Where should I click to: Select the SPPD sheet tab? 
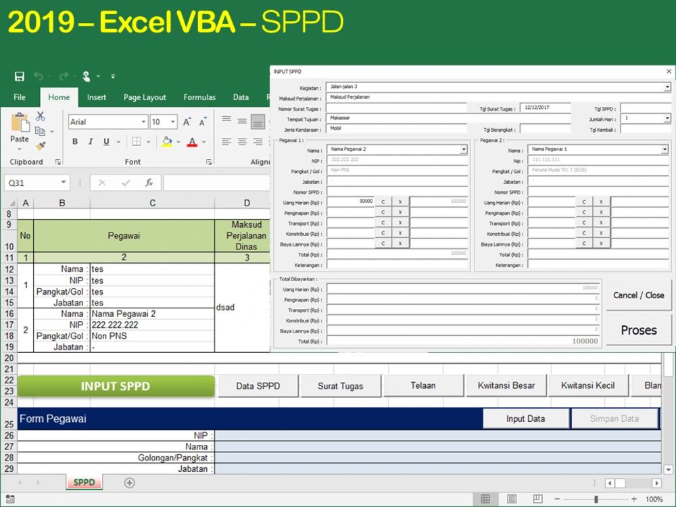click(84, 483)
